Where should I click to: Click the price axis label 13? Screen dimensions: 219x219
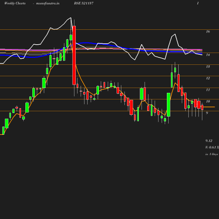tap(208, 67)
